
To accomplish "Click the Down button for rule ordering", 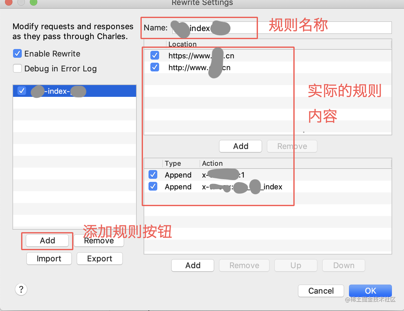I will (343, 265).
